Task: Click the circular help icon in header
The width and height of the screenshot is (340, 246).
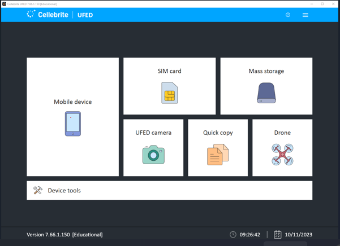Action: (x=288, y=15)
